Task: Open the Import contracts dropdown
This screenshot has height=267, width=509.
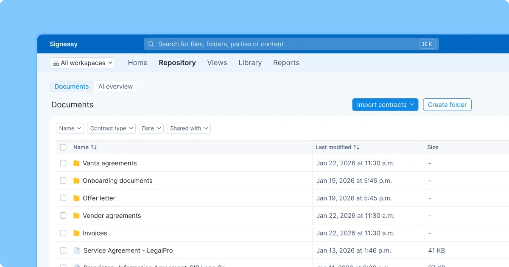Action: coord(385,105)
